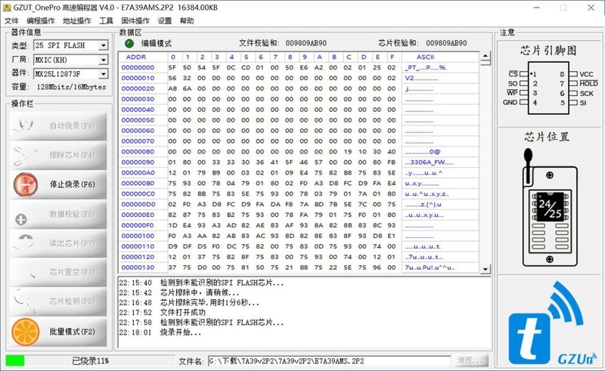Click the chip detect button icon
This screenshot has height=371, width=605.
25,301
